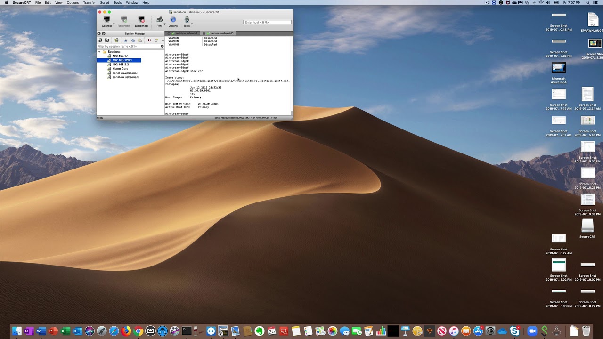This screenshot has height=339, width=603.
Task: Click the red Delete X icon
Action: [149, 40]
